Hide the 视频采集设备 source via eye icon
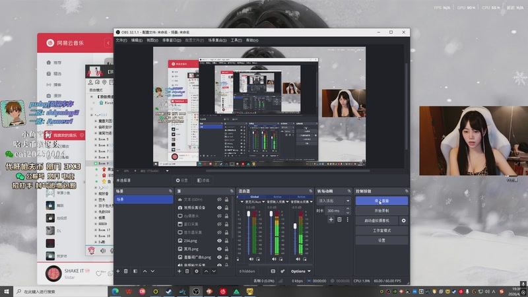 pyautogui.click(x=219, y=208)
